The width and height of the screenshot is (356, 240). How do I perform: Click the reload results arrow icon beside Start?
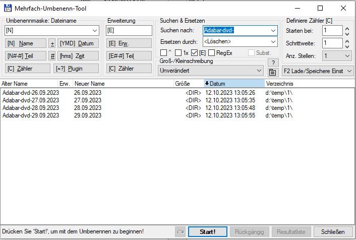181,232
